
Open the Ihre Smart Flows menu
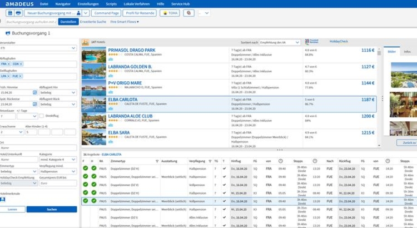click(x=125, y=22)
